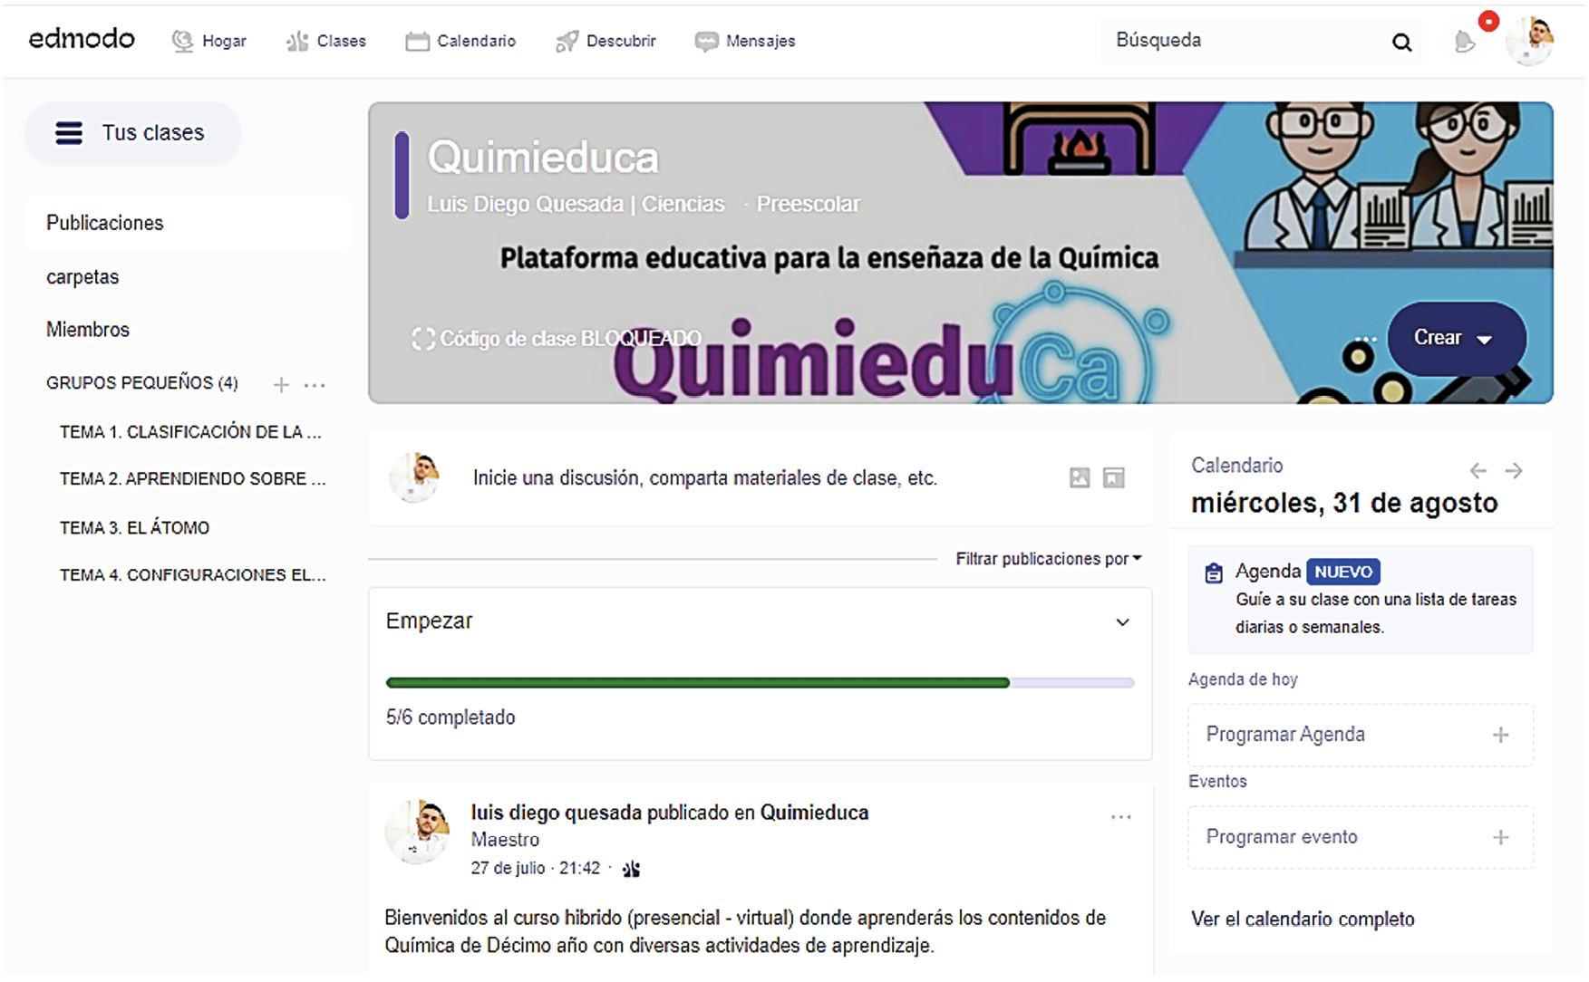Open post options three-dot menu
The height and width of the screenshot is (982, 1589).
1121,817
